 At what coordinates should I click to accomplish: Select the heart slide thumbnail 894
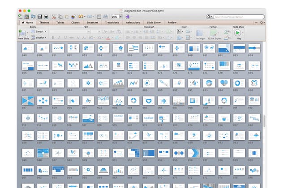pos(224,84)
